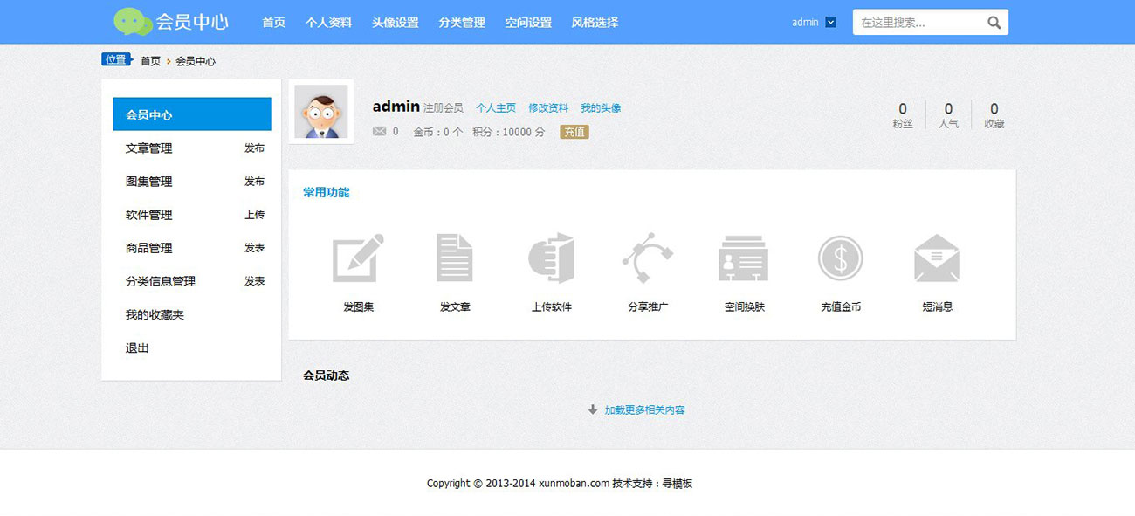This screenshot has height=516, width=1135.
Task: Go to 风格选择 in top menu
Action: [x=595, y=23]
